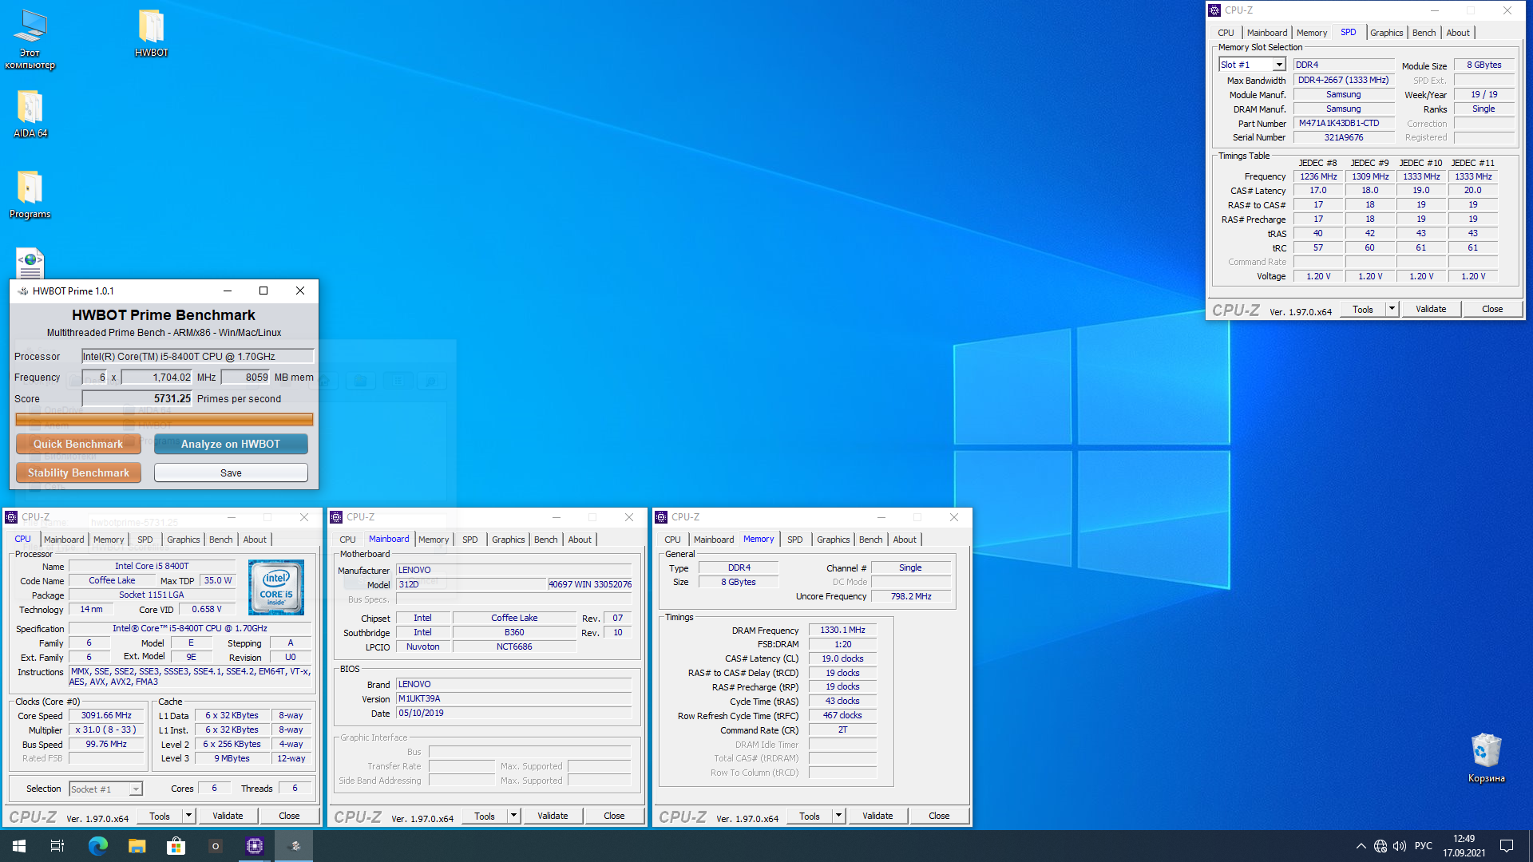This screenshot has width=1533, height=862.
Task: Select Bench tab in CPU window
Action: (220, 540)
